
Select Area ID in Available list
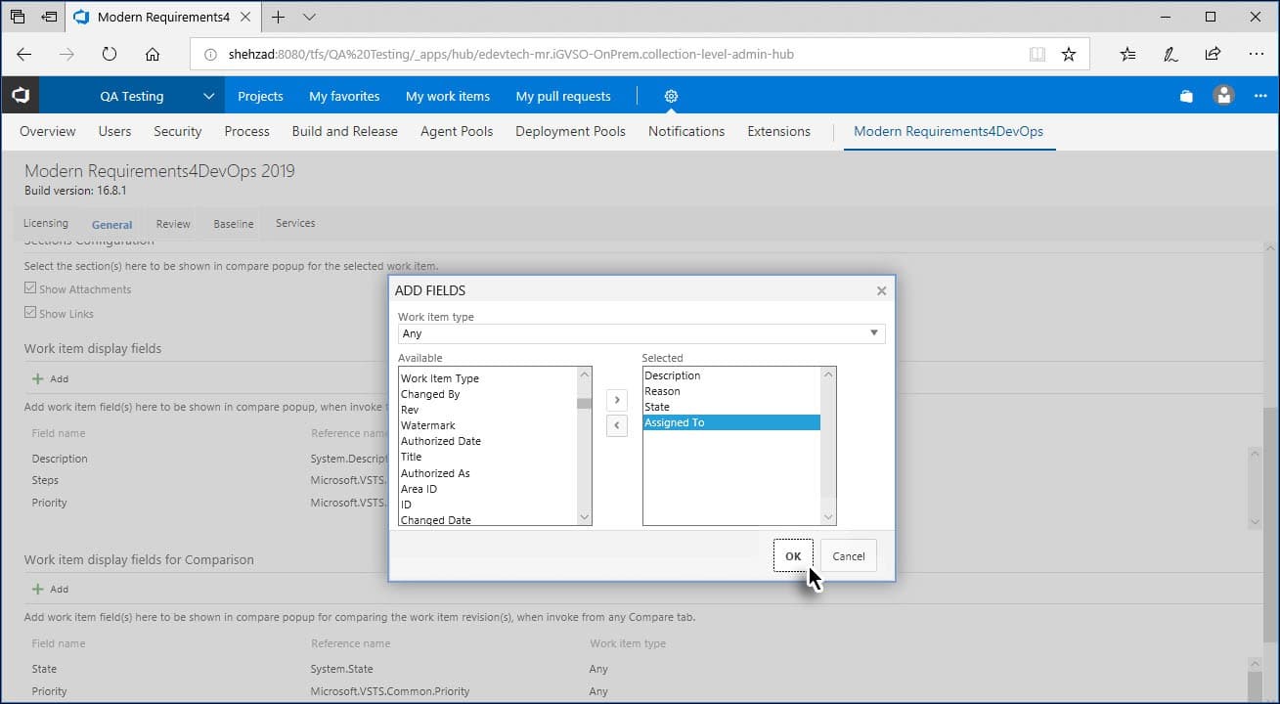419,489
